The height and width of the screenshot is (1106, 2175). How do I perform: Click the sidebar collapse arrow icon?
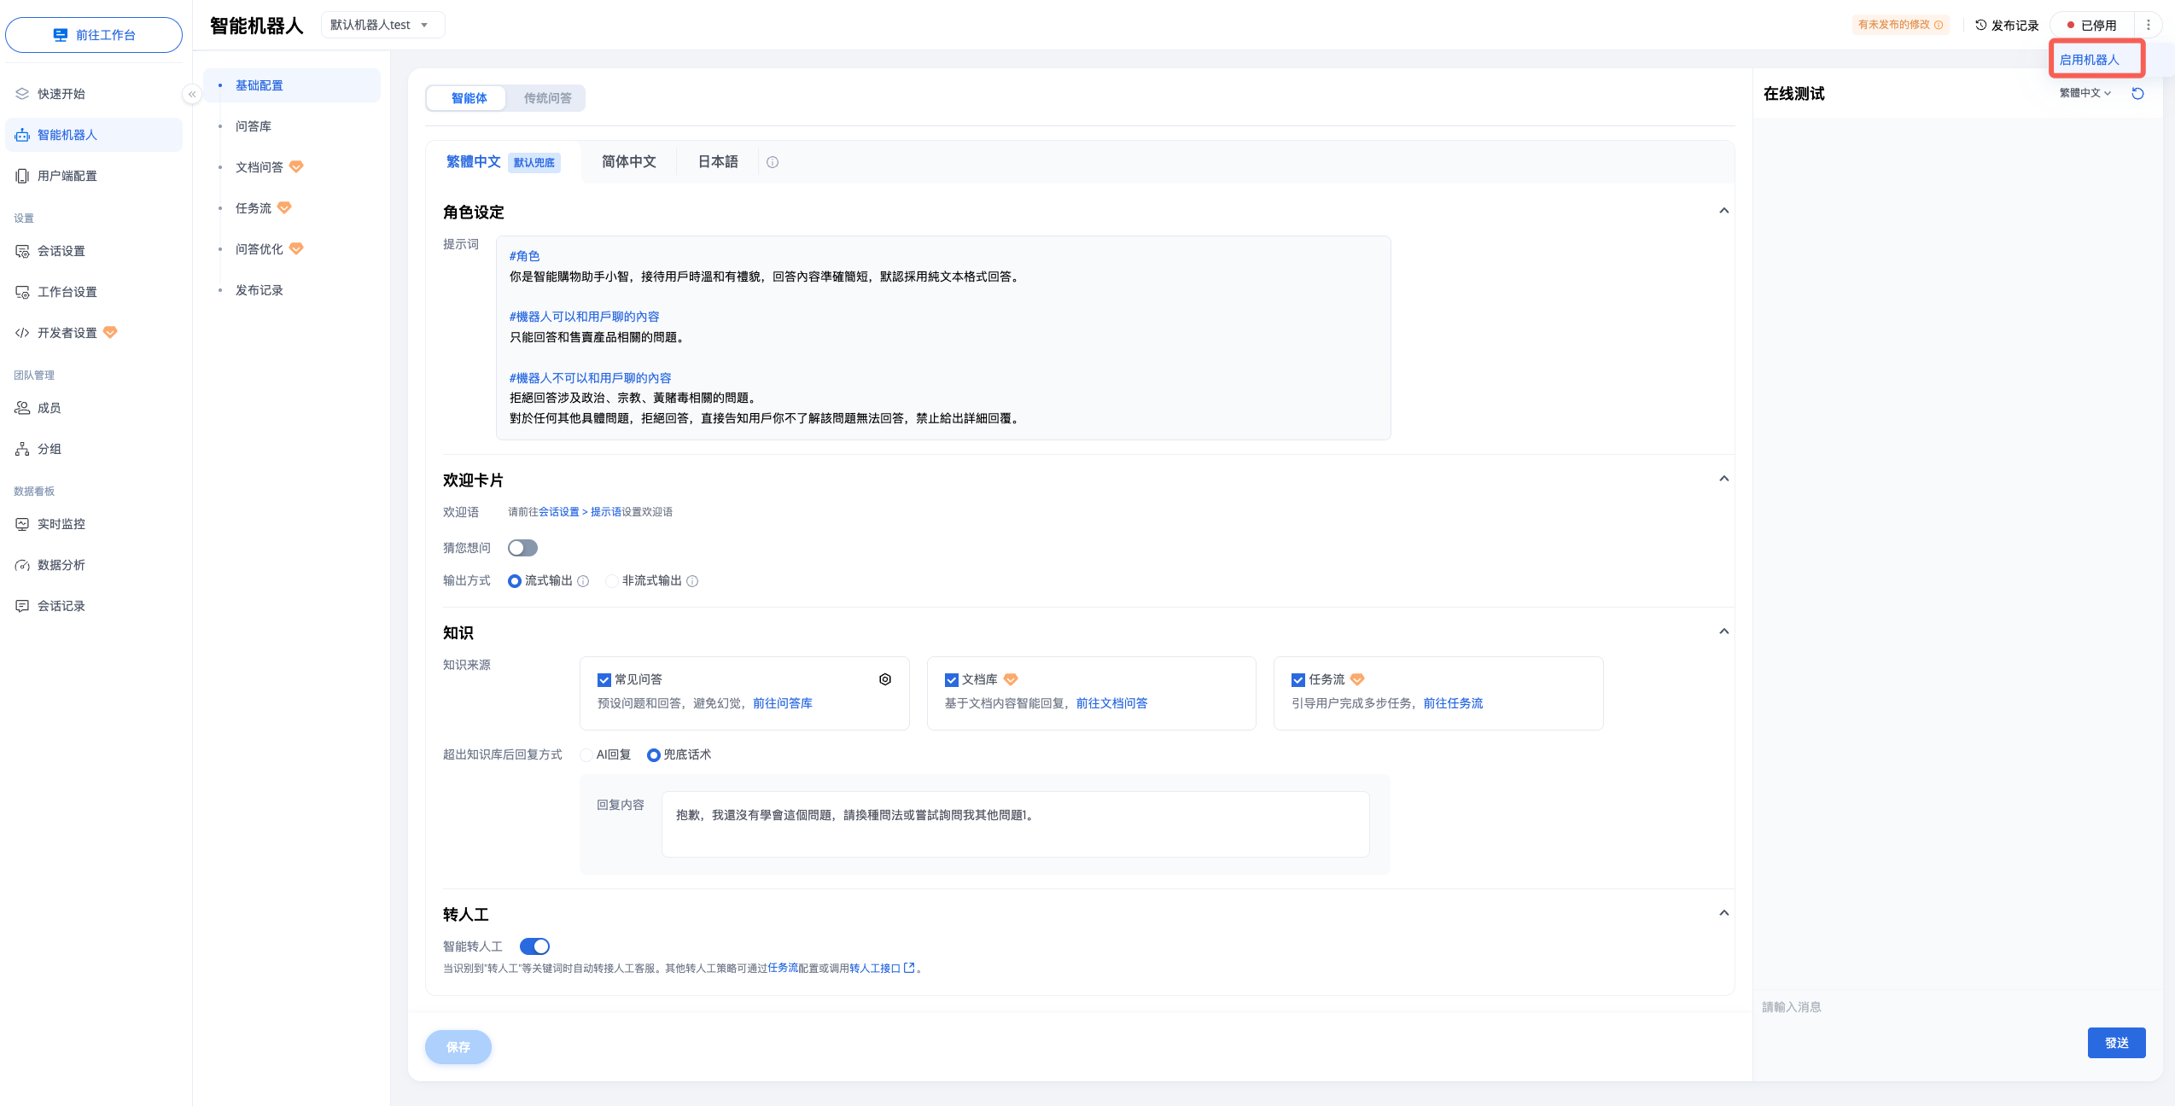coord(192,94)
